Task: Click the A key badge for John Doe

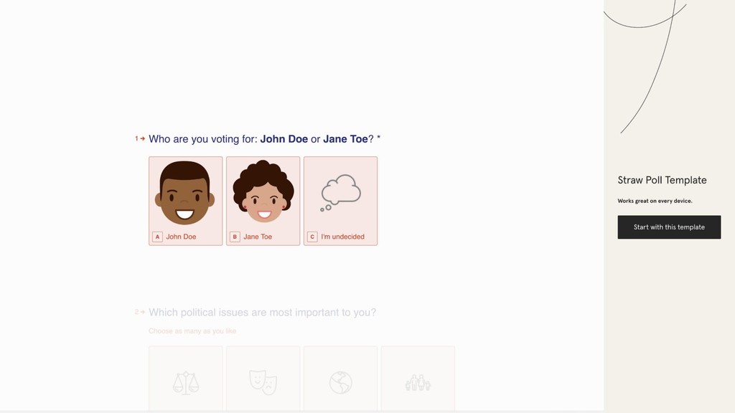Action: pos(157,237)
